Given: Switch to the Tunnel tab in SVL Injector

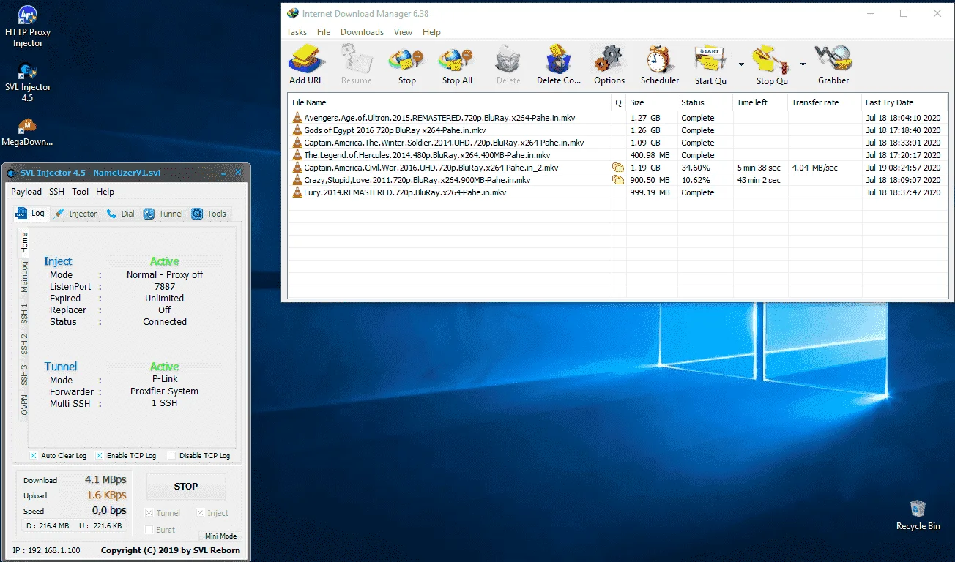Looking at the screenshot, I should click(163, 214).
